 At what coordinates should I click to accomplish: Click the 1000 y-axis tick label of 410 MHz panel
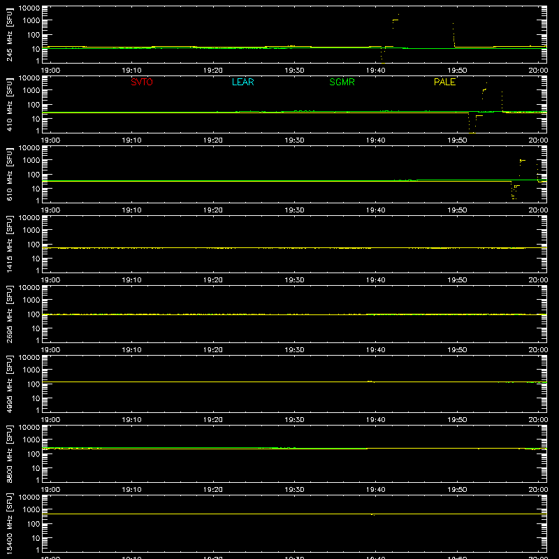(31, 91)
